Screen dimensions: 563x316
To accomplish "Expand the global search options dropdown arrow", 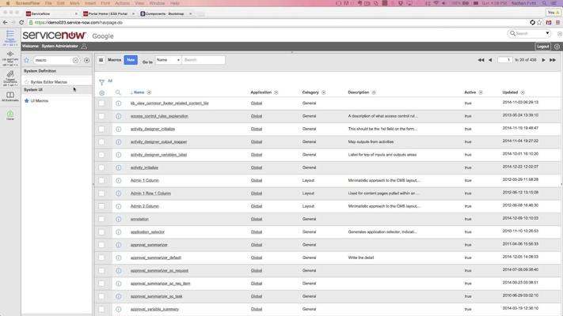I will pyautogui.click(x=547, y=34).
